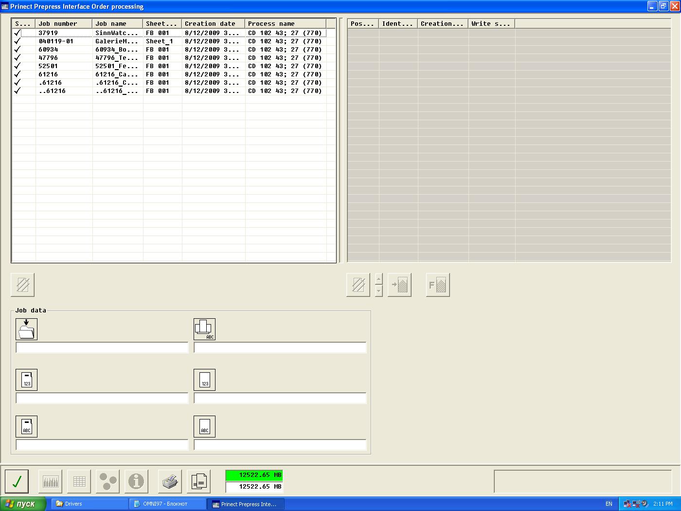Select job number 37919
Viewport: 681px width, 511px height.
pos(48,33)
